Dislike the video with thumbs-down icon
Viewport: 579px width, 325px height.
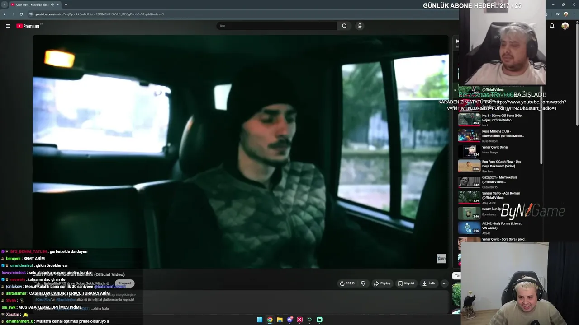363,283
